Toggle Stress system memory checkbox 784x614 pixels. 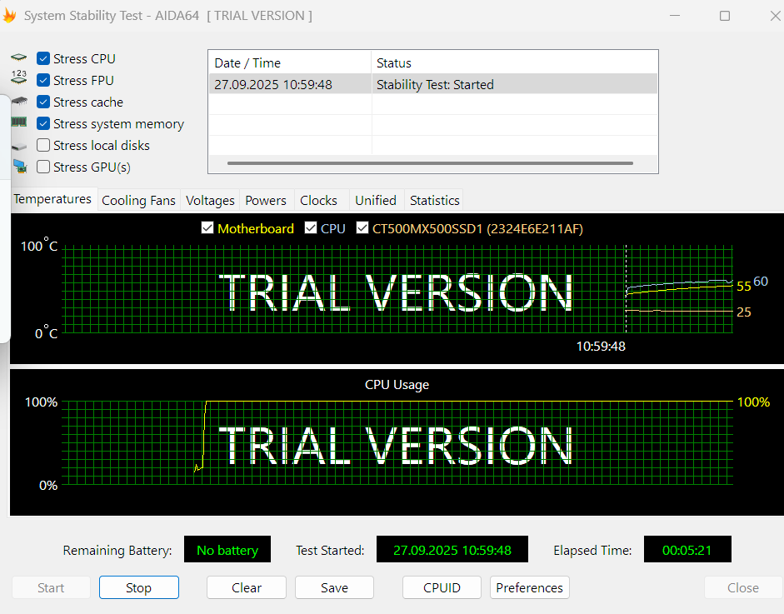[43, 123]
